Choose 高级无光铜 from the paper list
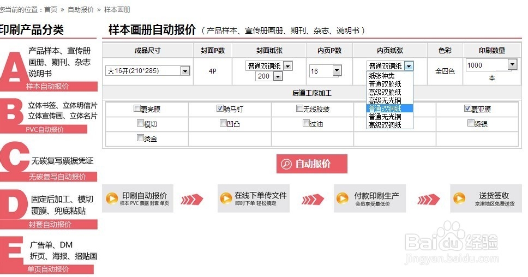The height and width of the screenshot is (277, 528). (x=389, y=100)
